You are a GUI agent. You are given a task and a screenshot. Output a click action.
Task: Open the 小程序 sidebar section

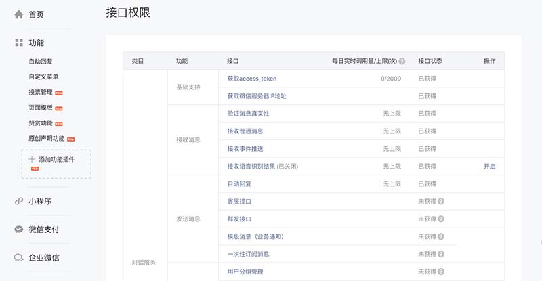click(40, 201)
